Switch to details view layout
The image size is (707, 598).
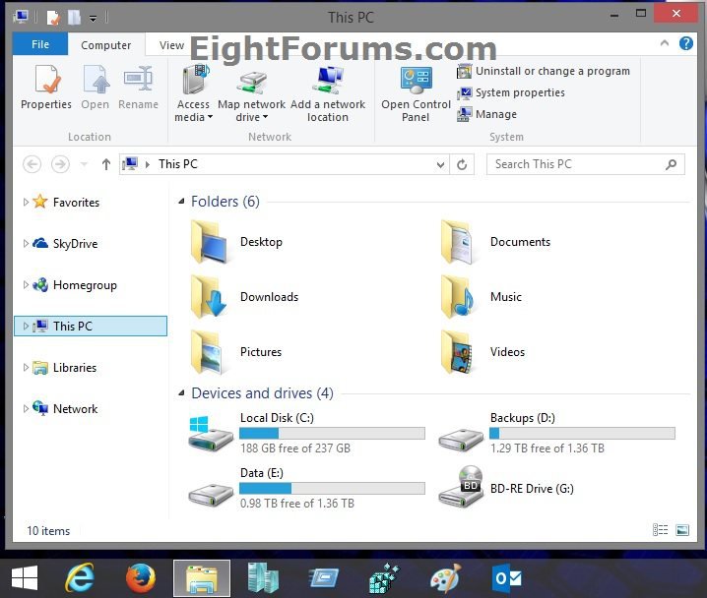[661, 530]
